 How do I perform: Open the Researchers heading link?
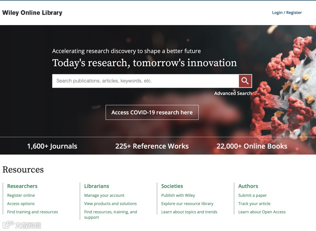tap(22, 186)
